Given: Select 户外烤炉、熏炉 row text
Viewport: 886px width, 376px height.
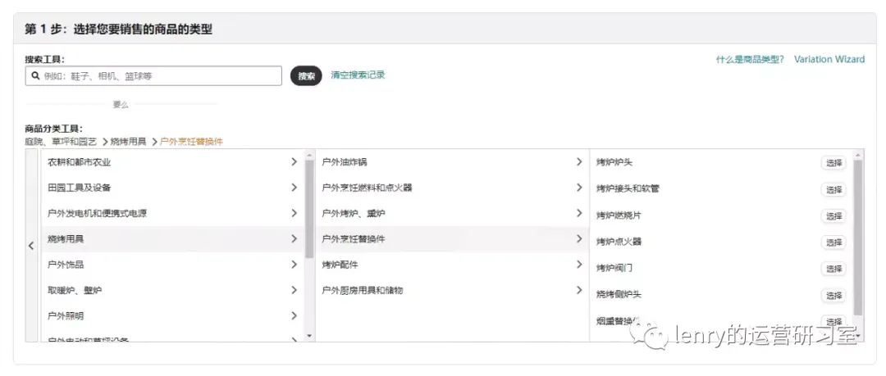Looking at the screenshot, I should 353,214.
